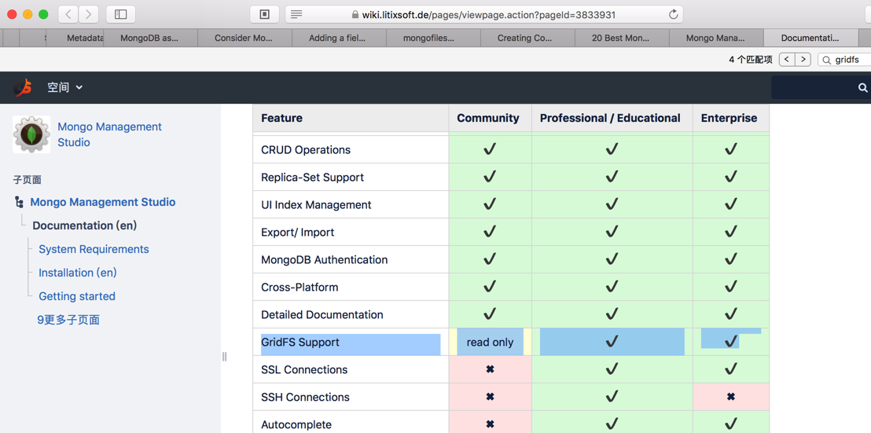
Task: Toggle the Reader view icon in address bar
Action: (296, 14)
